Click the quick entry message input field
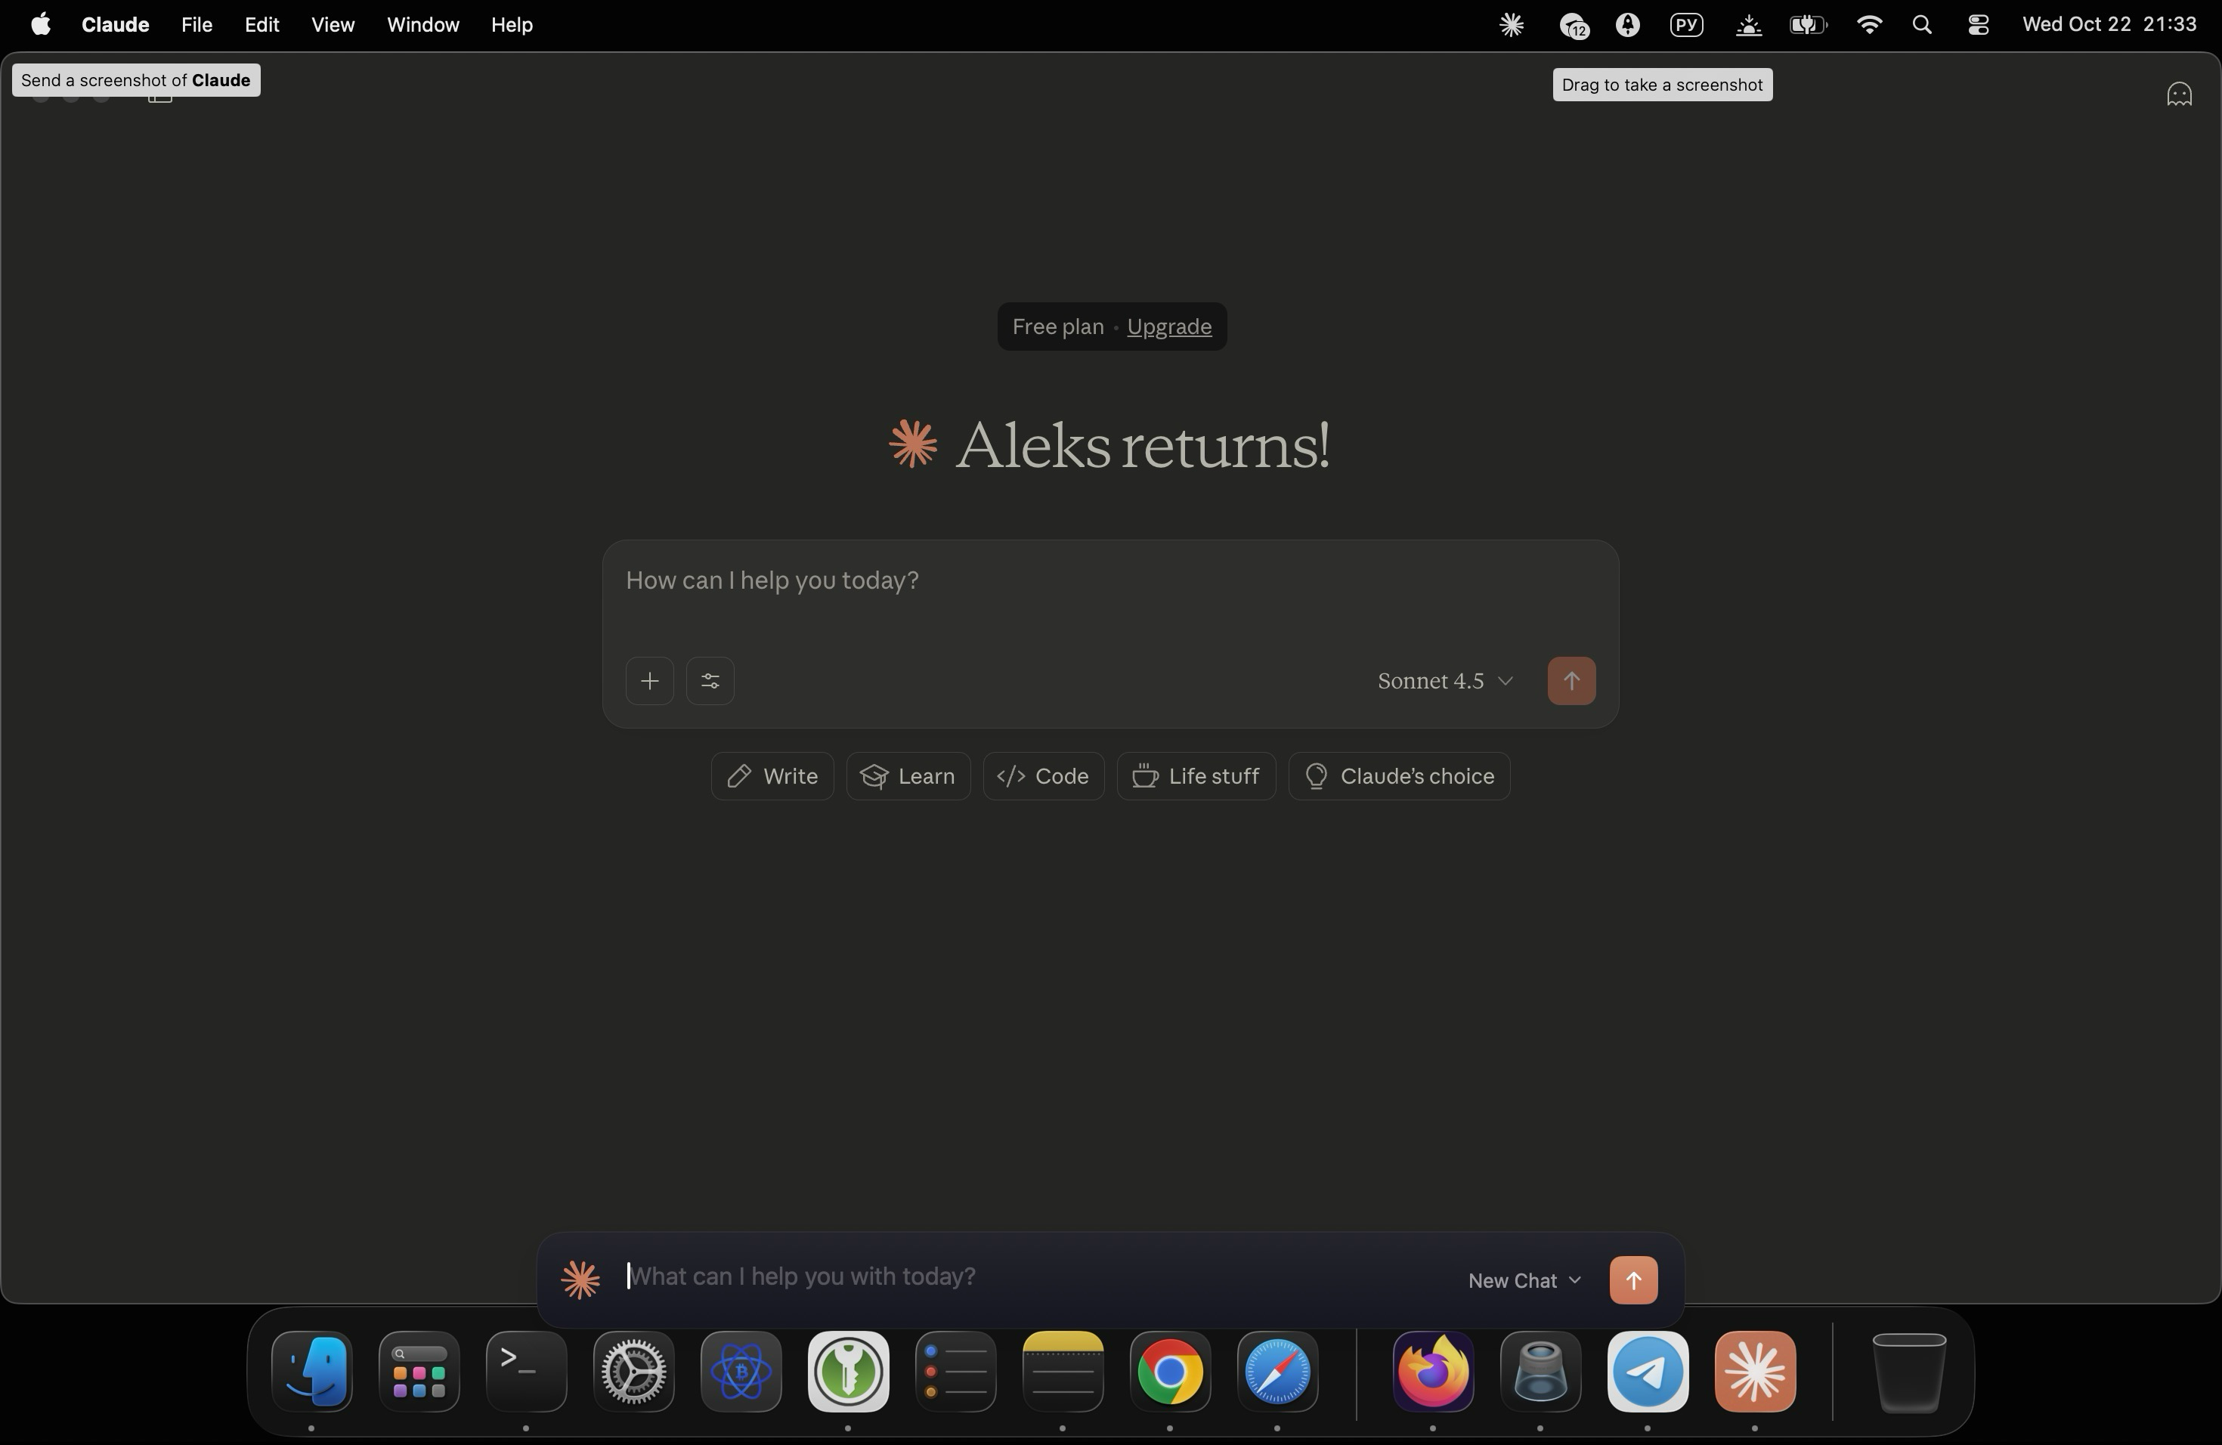 click(x=933, y=1276)
